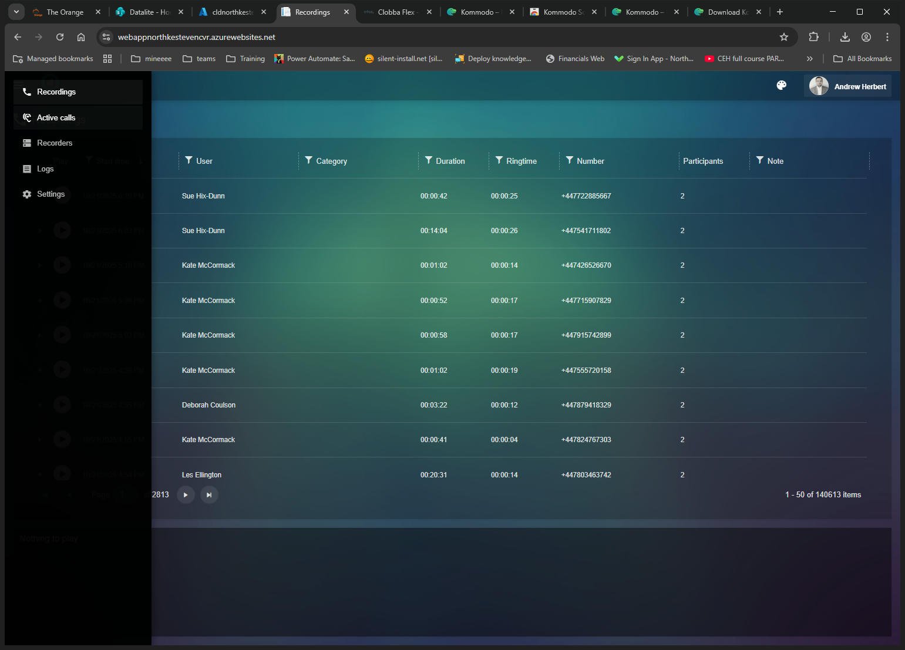Viewport: 905px width, 650px height.
Task: Open the Managed bookmarks folder
Action: (53, 59)
